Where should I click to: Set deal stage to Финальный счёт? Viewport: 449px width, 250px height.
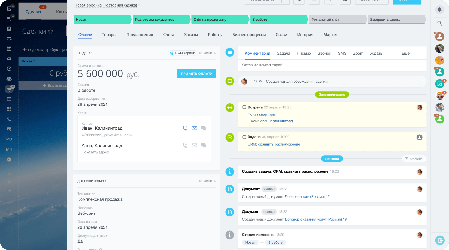tap(338, 20)
